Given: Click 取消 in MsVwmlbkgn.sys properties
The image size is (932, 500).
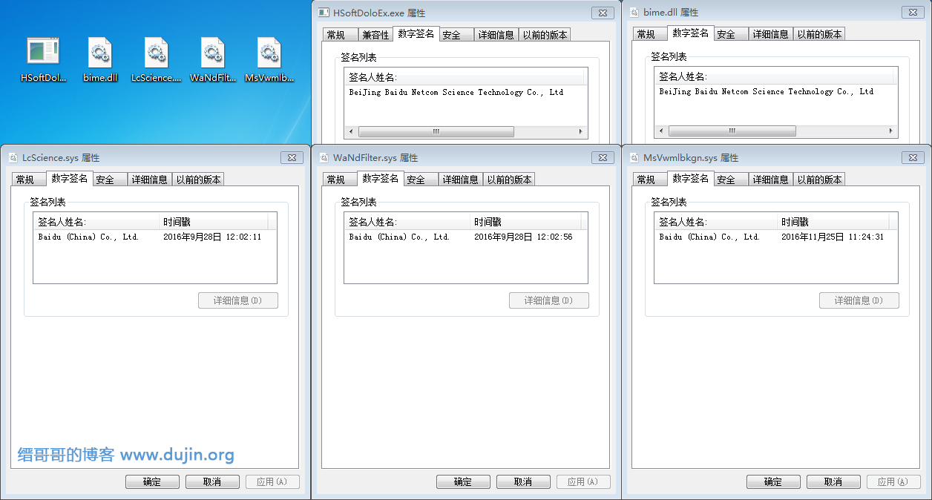Looking at the screenshot, I should [x=833, y=481].
